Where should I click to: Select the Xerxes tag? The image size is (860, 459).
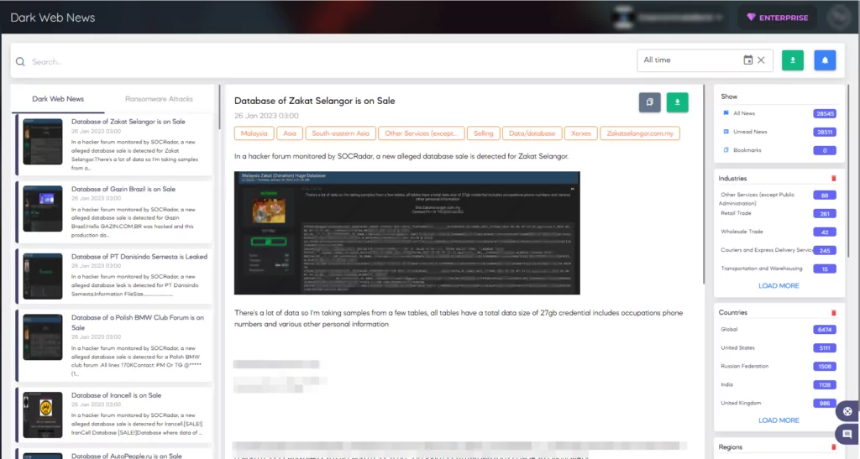pyautogui.click(x=581, y=133)
